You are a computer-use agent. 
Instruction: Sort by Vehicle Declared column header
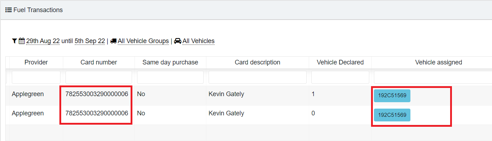click(x=340, y=62)
